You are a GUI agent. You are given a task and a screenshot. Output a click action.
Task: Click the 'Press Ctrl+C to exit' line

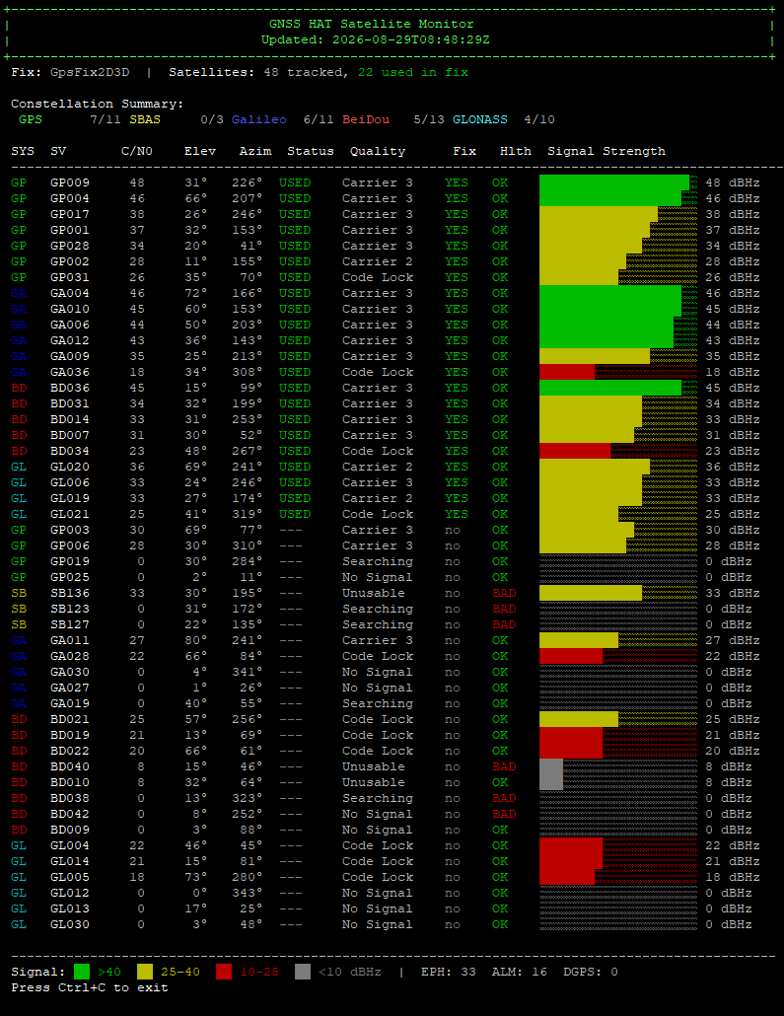pos(90,987)
